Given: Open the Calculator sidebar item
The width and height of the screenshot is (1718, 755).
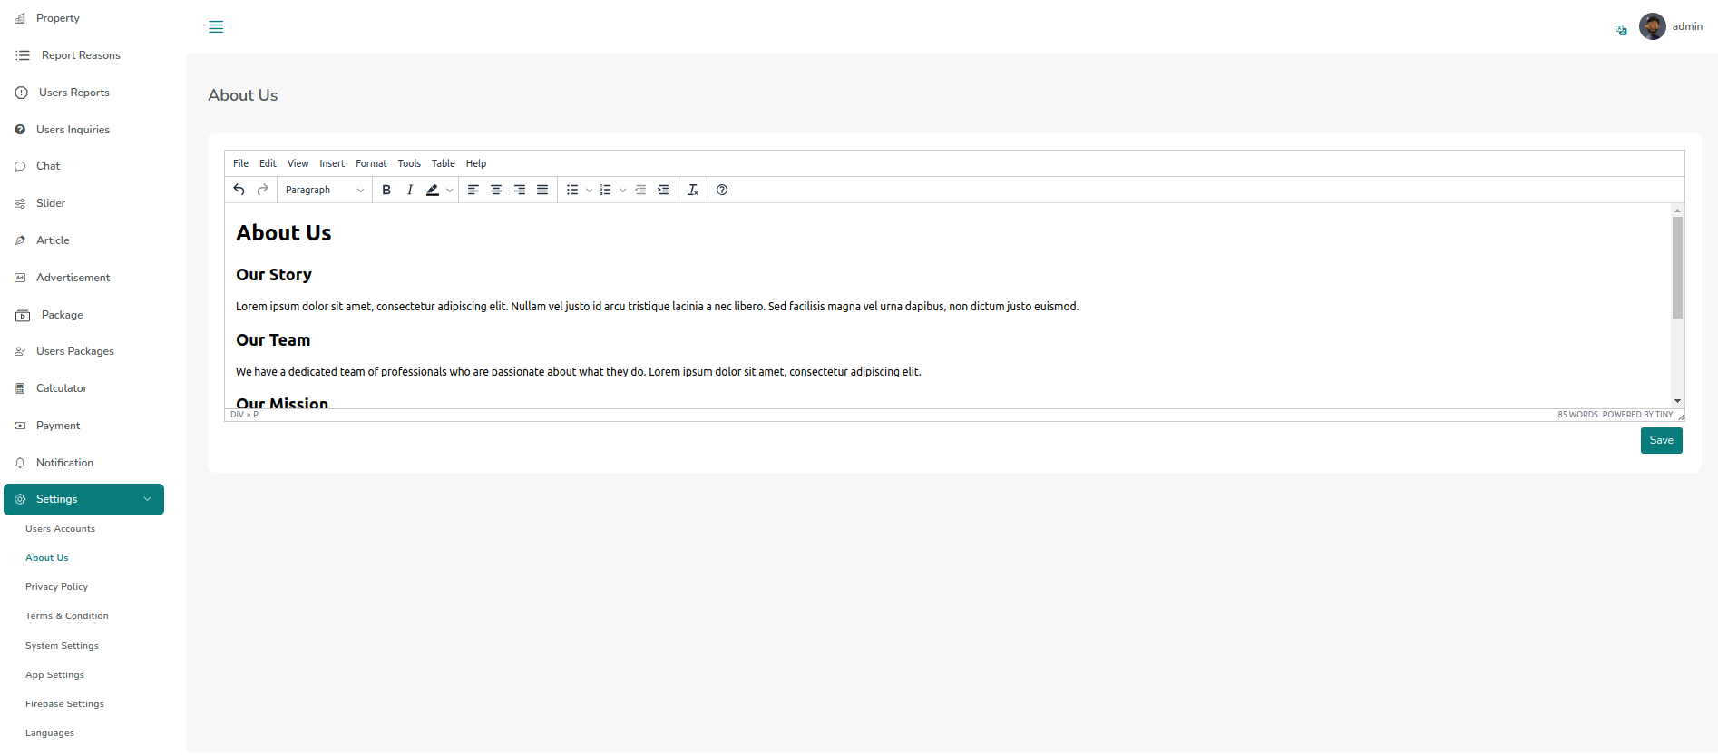Looking at the screenshot, I should click(62, 388).
